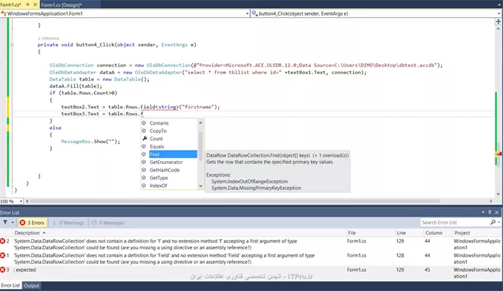The width and height of the screenshot is (503, 291).
Task: Click the editor horizontal scrollbar thumb
Action: coord(235,201)
